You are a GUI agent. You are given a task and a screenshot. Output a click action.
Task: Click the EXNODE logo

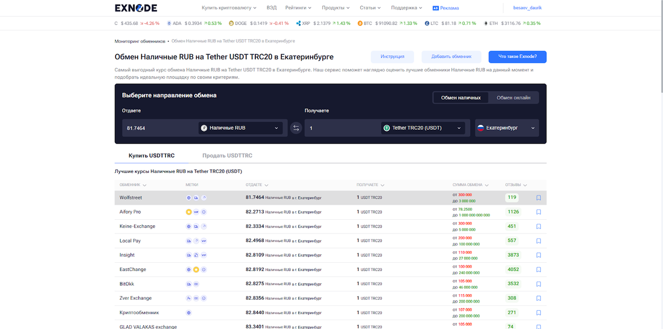(135, 8)
